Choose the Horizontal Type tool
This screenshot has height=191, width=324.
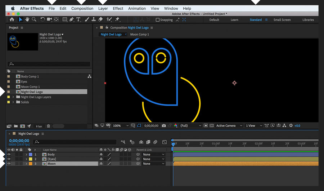point(78,19)
